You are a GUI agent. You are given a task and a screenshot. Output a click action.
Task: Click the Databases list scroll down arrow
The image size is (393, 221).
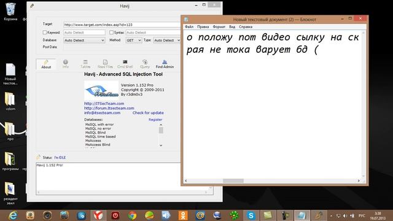tap(161, 145)
